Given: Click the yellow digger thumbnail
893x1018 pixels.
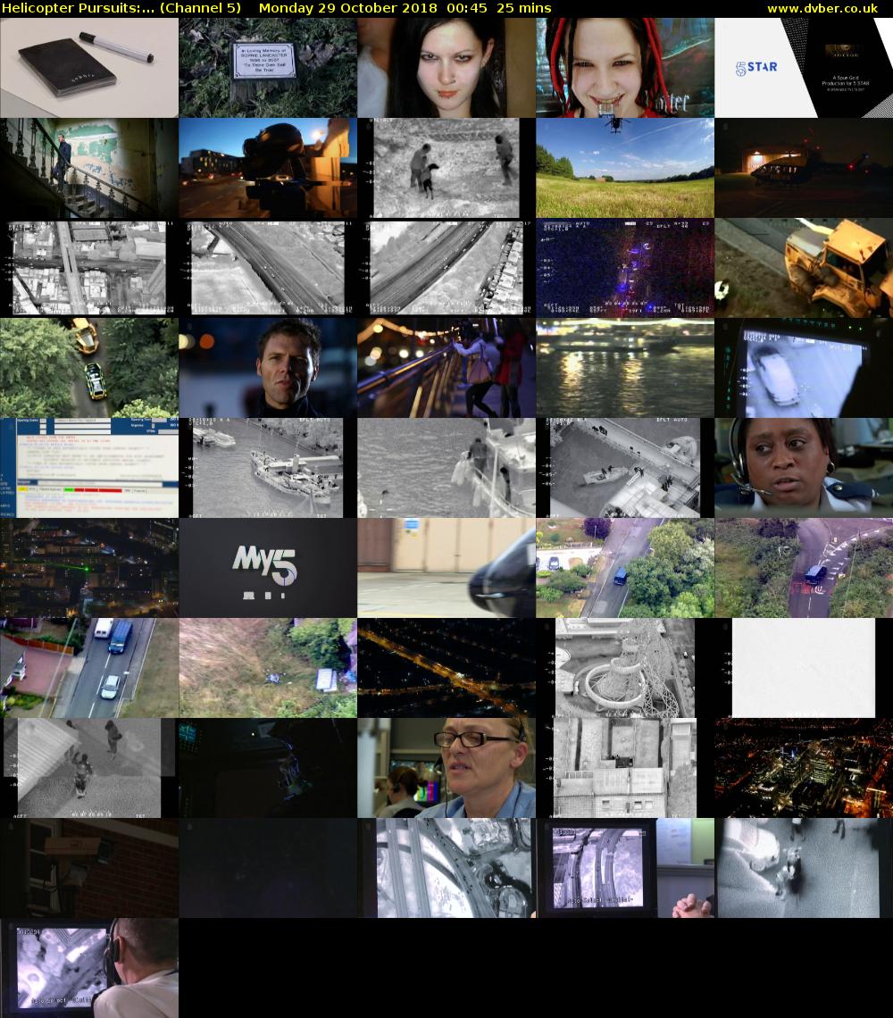Looking at the screenshot, I should tap(804, 268).
